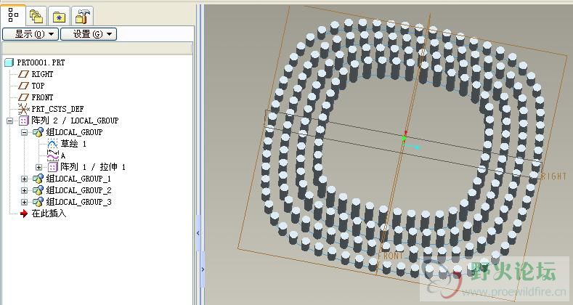573x305 pixels.
Task: Select the FRONT plane label in the viewport
Action: (x=391, y=256)
